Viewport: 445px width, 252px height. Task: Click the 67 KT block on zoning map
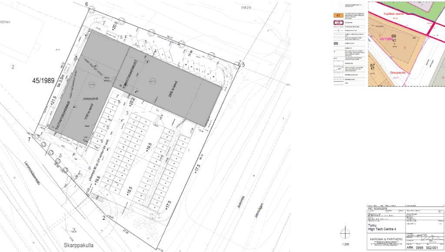tap(372, 67)
